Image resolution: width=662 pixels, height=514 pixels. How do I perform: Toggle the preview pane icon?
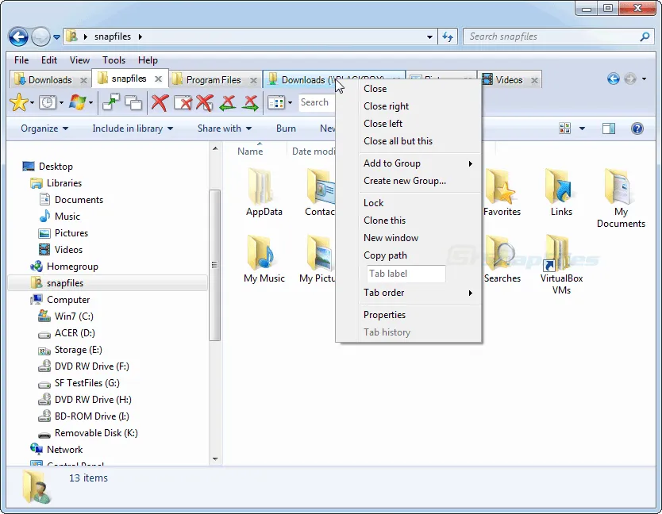pos(609,128)
